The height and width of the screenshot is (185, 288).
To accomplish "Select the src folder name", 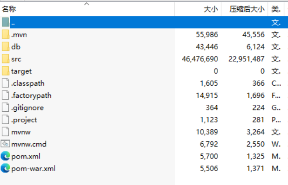I will [x=16, y=59].
